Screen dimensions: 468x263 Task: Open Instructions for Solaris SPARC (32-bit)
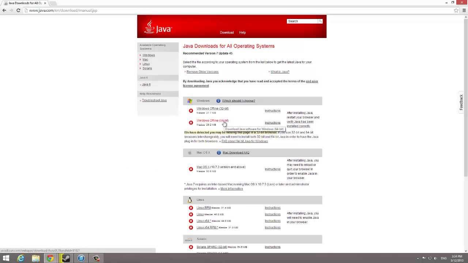[x=272, y=247]
